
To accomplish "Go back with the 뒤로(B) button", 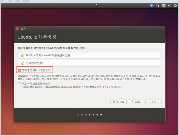I will coord(136,102).
